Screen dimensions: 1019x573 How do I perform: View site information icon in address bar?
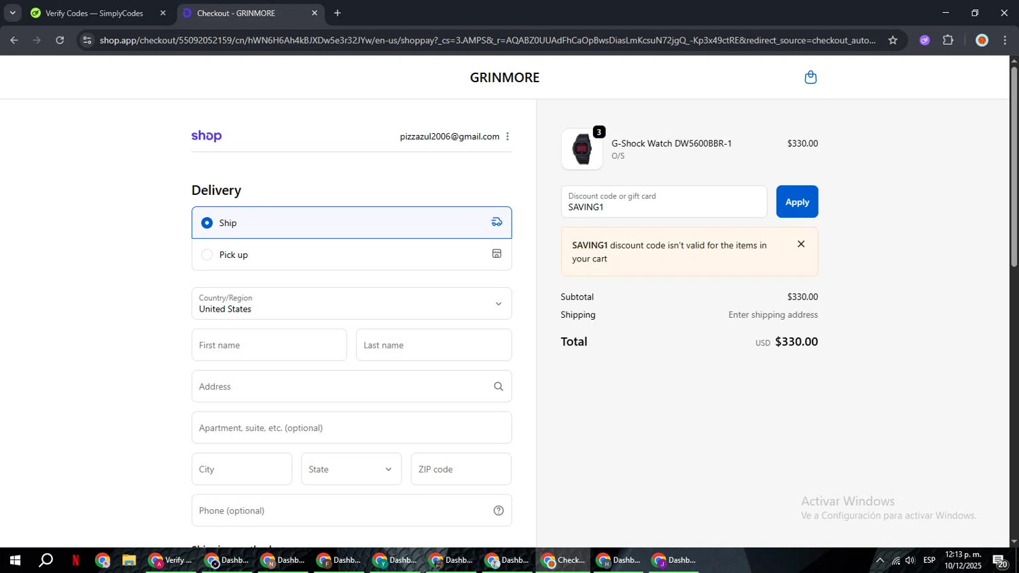(x=86, y=40)
